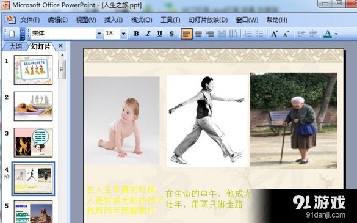357x223 pixels.
Task: Click the New slide document icon
Action: point(12,34)
